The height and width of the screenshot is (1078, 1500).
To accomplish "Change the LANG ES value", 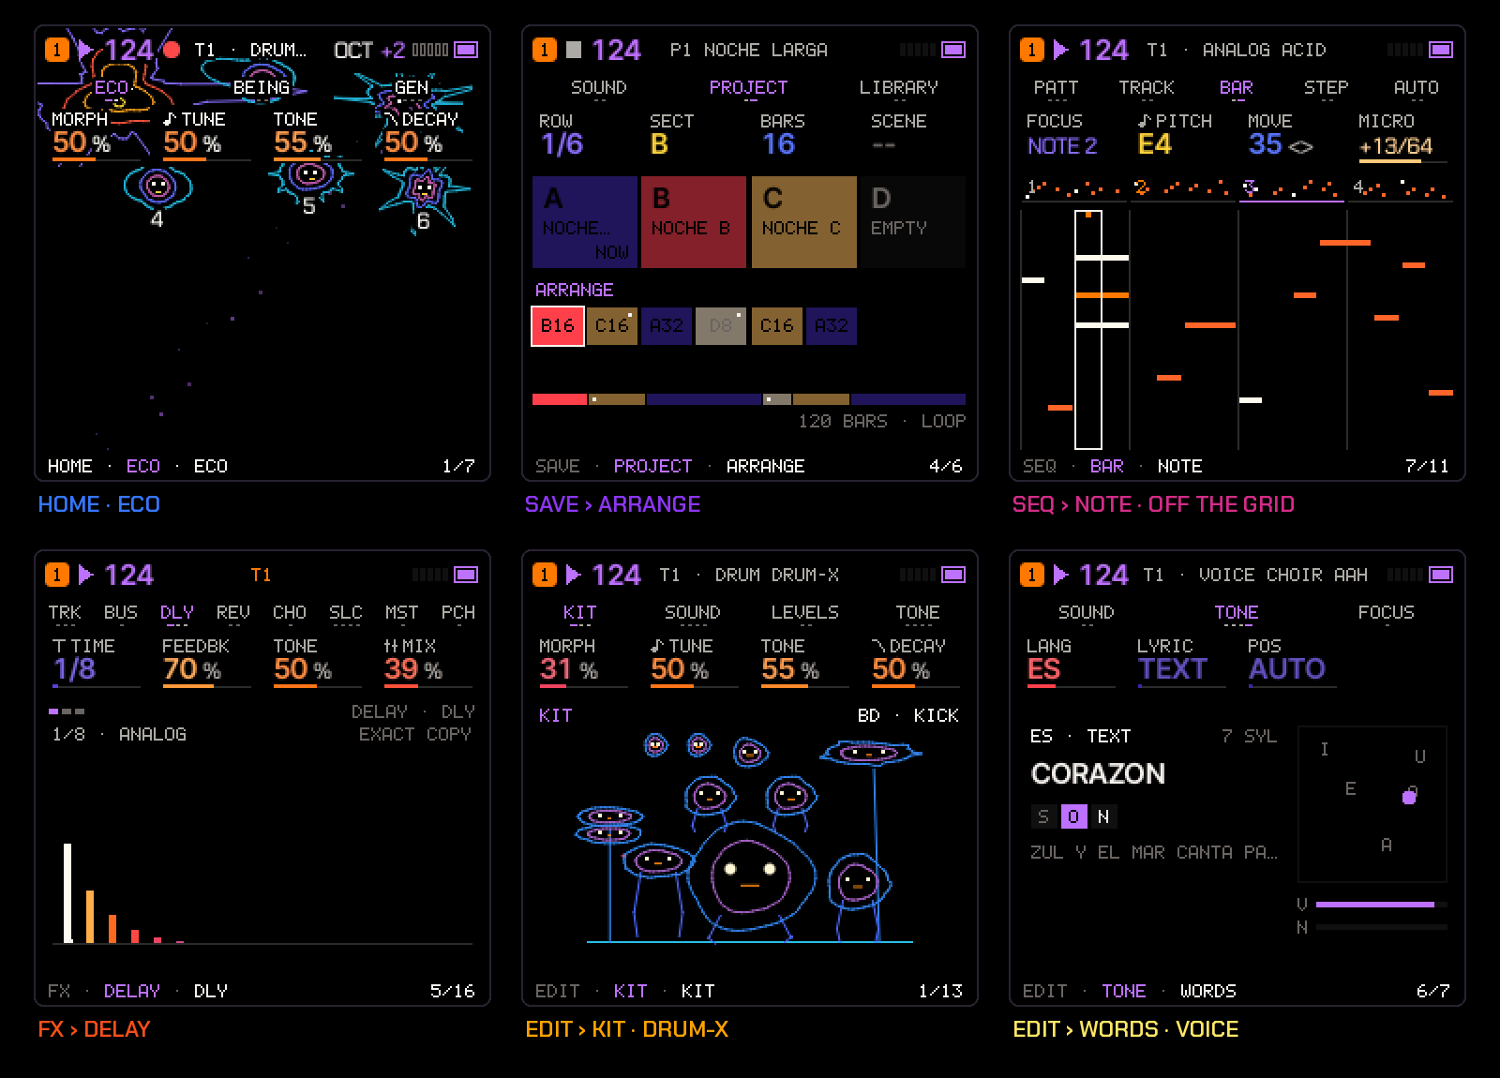I will (x=1071, y=662).
